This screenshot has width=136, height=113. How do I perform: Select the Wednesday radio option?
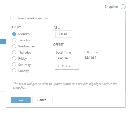coord(14,46)
